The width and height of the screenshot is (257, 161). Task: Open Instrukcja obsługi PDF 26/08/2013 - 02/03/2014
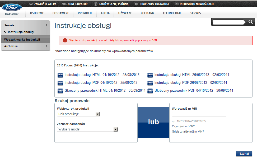coord(191,82)
